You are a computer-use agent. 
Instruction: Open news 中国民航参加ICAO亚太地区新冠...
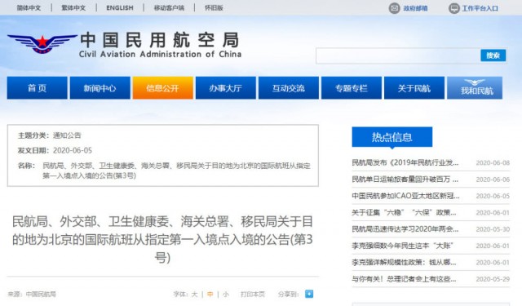pos(405,196)
